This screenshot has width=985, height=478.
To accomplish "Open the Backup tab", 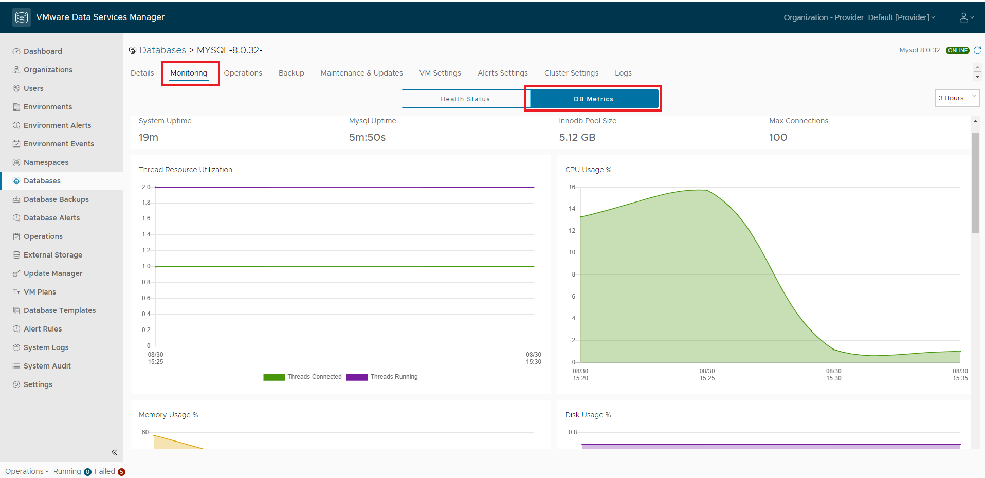I will 291,73.
